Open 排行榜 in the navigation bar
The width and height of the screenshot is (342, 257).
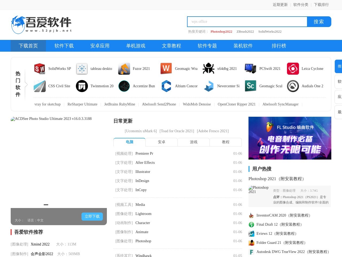click(x=279, y=46)
